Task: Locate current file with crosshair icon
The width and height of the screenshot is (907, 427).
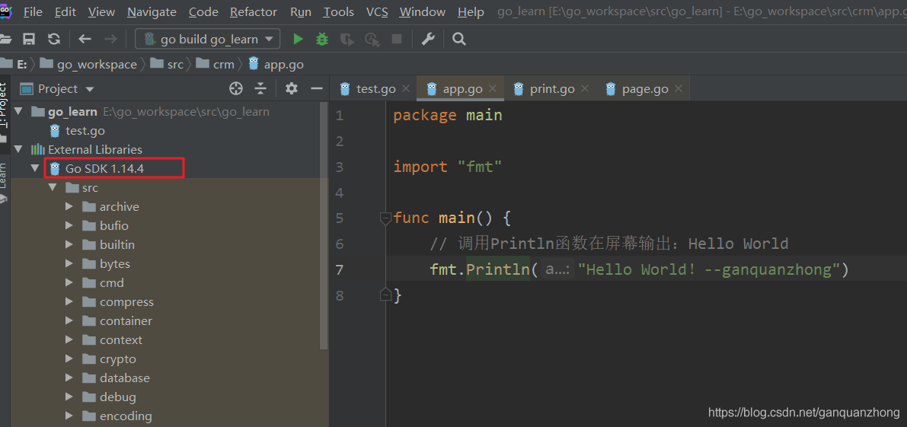Action: coord(236,89)
